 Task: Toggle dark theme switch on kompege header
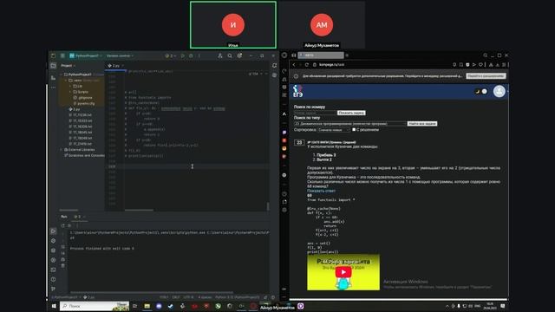(x=480, y=92)
